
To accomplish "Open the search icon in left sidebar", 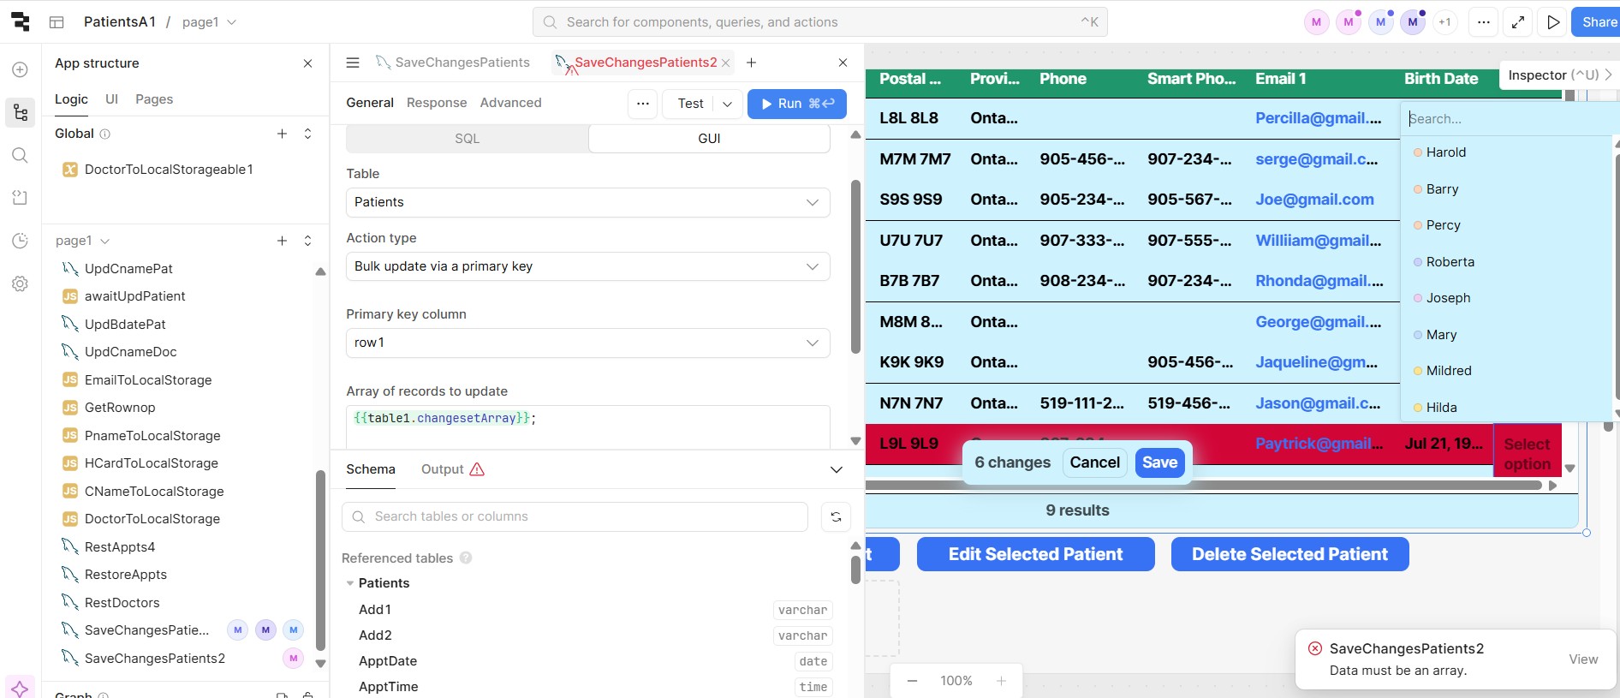I will 21,155.
